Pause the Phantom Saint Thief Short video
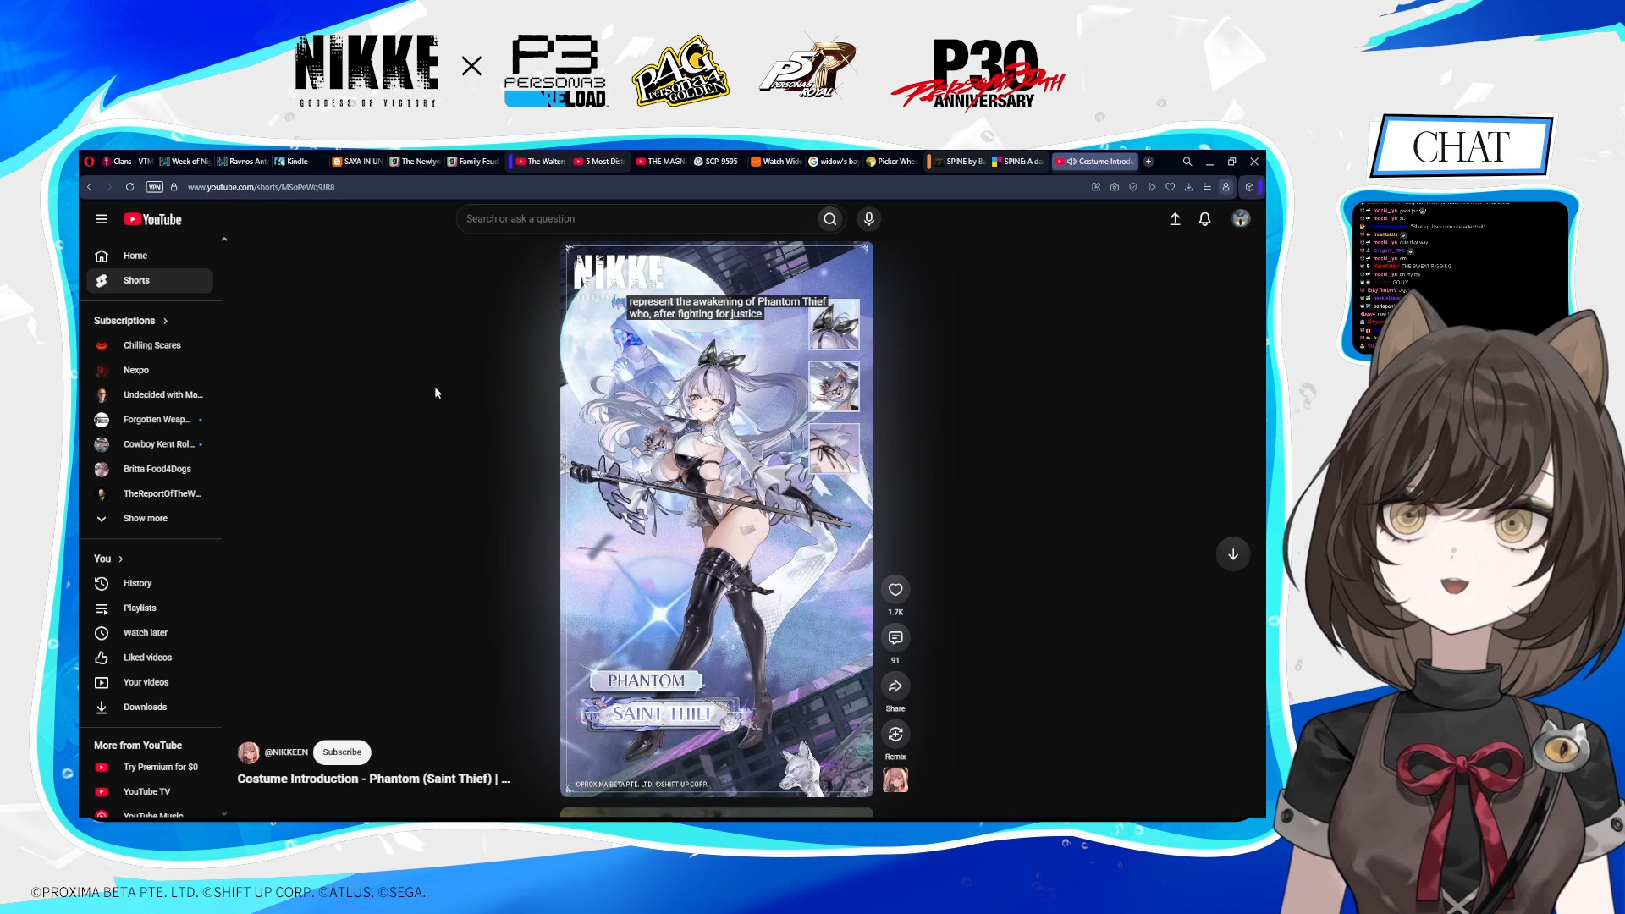 point(717,520)
